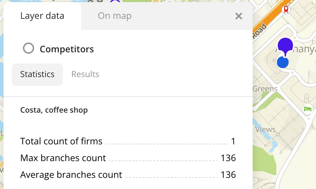This screenshot has height=189, width=316.
Task: Click the Costa, coffee shop heading
Action: (54, 110)
